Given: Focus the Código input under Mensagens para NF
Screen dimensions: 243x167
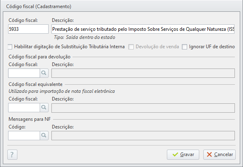Looking at the screenshot, I should pos(24,135).
